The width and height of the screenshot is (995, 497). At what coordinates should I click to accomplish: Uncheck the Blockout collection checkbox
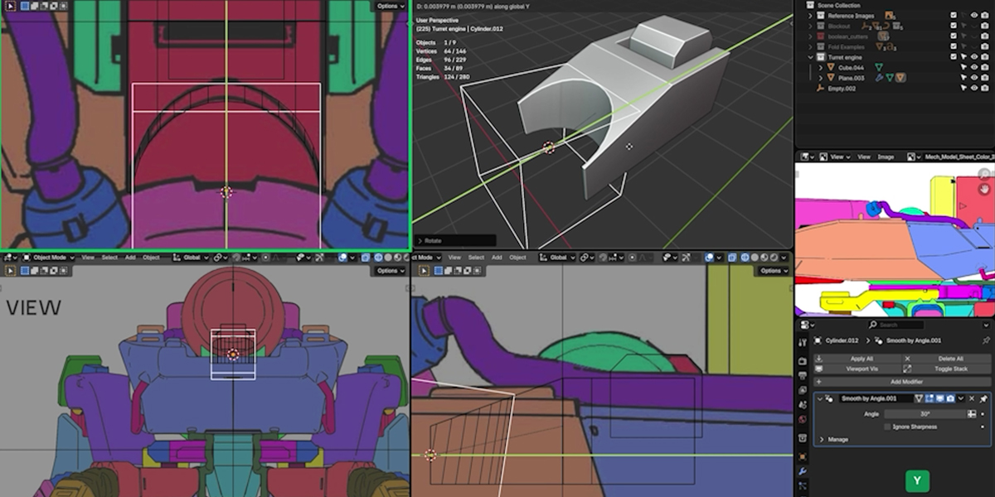tap(954, 26)
